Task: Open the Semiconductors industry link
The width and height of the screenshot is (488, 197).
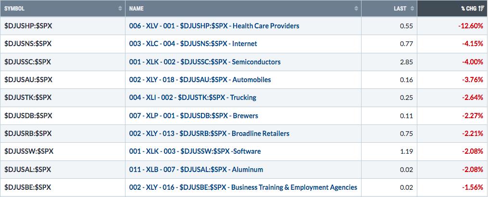Action: pyautogui.click(x=205, y=62)
